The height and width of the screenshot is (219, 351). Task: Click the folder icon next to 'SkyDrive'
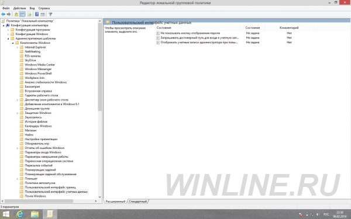(22, 60)
